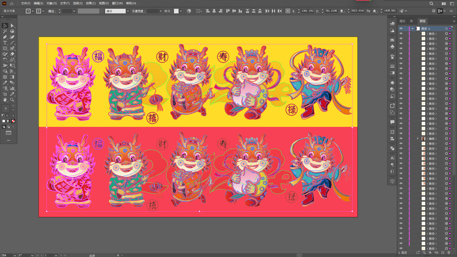Click 样式 style swatch box
The width and height of the screenshot is (457, 257).
pyautogui.click(x=176, y=11)
